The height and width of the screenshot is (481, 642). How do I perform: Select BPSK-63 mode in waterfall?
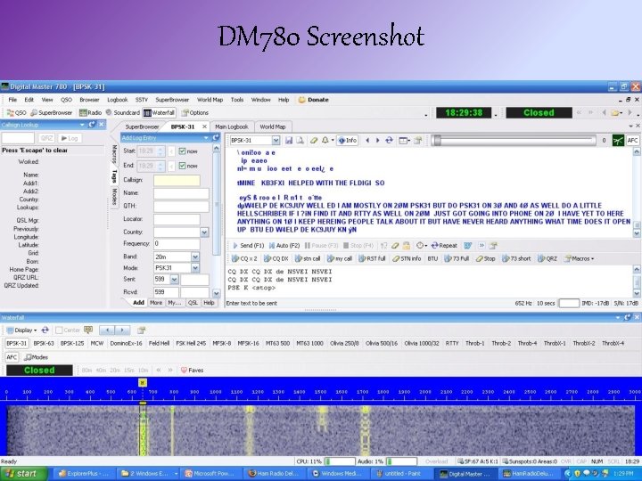click(44, 343)
